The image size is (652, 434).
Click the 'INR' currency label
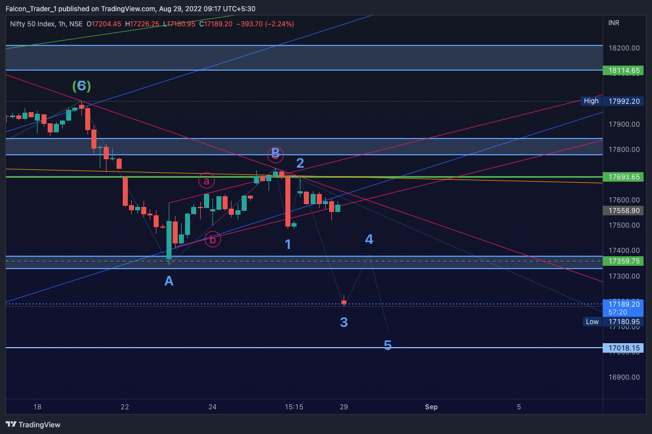614,23
